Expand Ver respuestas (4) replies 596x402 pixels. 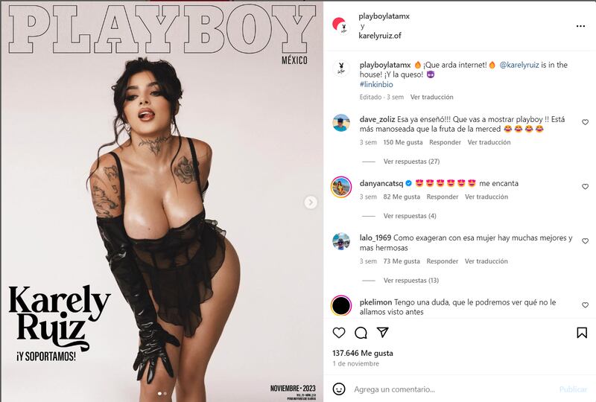click(410, 216)
